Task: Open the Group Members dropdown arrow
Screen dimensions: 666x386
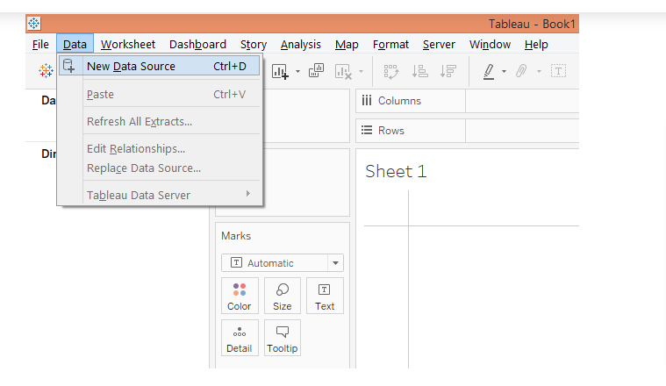Action: point(539,71)
